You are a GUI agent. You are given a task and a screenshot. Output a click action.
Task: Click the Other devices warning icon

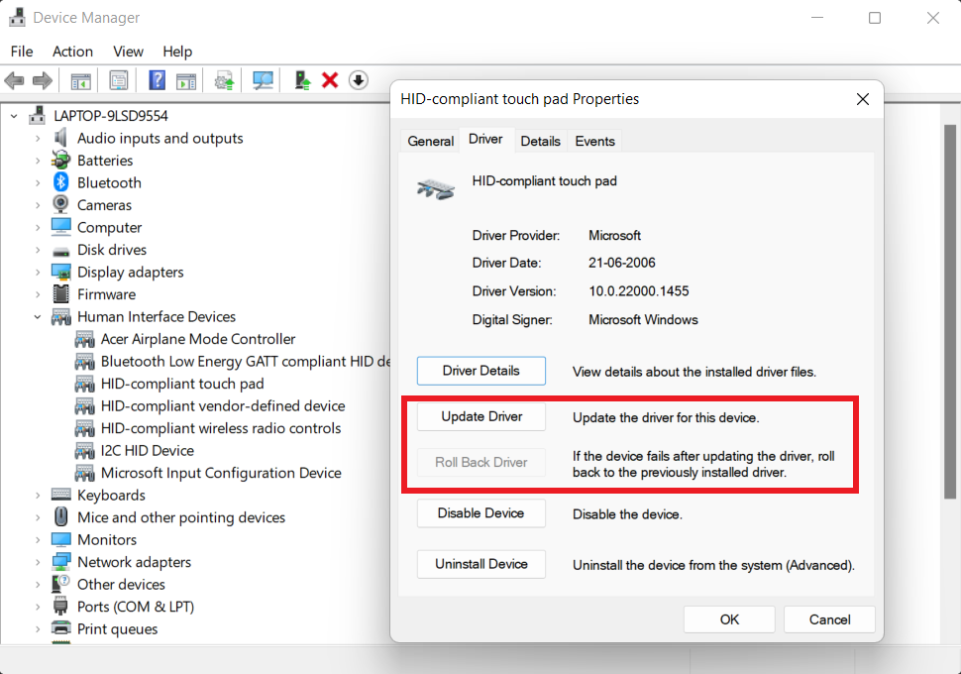60,584
